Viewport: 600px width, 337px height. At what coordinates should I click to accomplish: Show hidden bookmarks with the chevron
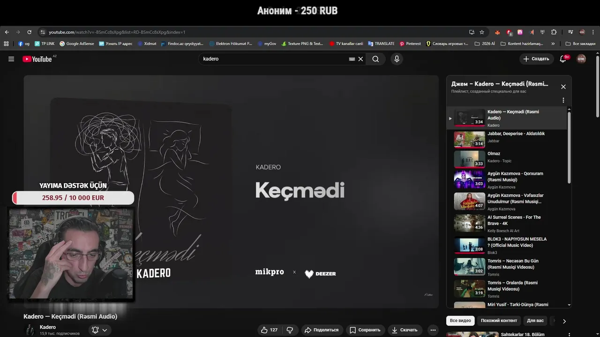[553, 44]
